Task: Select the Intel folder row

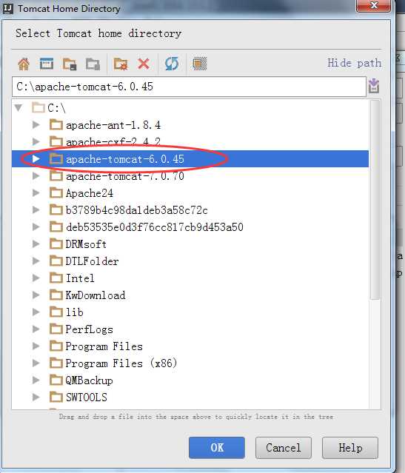Action: tap(190, 278)
